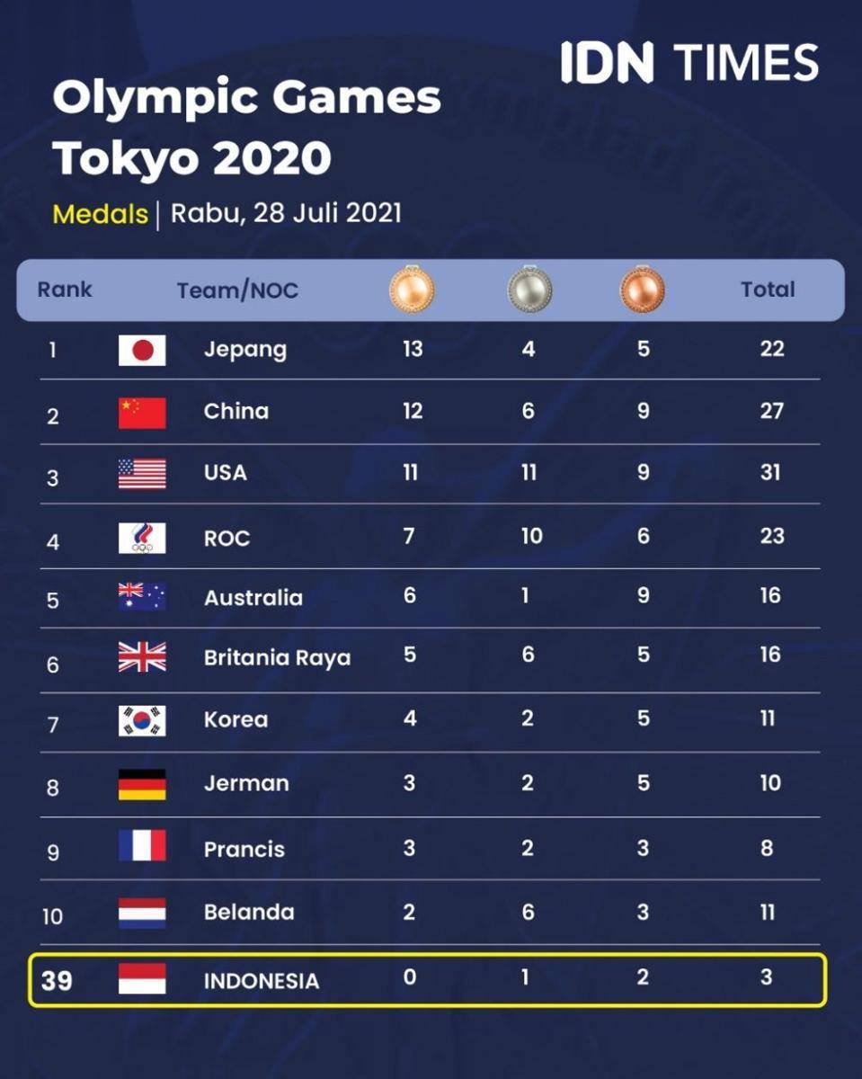Click the bronze medal icon in header
Screen dimensions: 862x1079
(643, 290)
